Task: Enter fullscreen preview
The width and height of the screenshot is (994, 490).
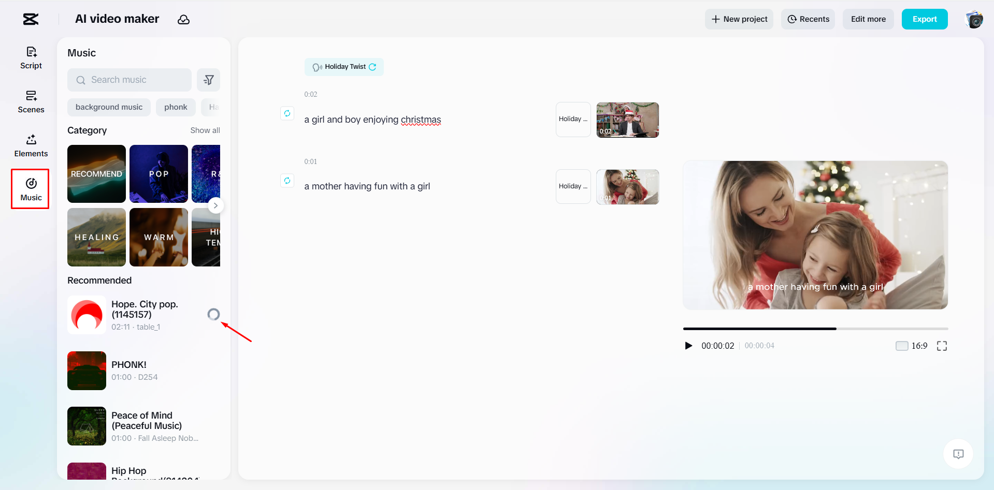Action: pos(942,346)
